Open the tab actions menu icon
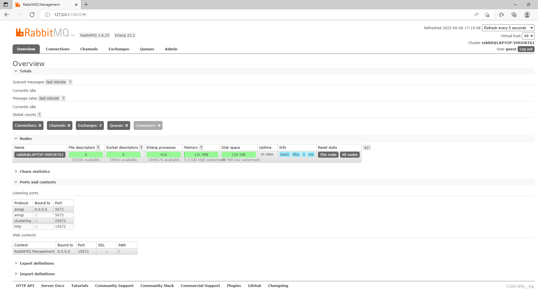 (x=6, y=5)
